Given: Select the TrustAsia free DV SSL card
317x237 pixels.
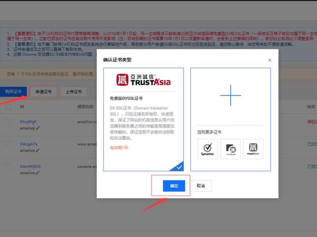Looking at the screenshot, I should point(143,119).
